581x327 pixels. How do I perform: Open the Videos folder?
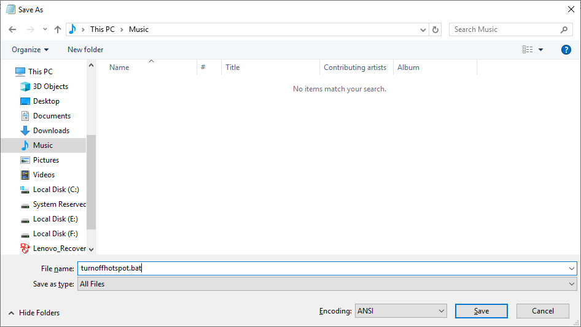[44, 175]
